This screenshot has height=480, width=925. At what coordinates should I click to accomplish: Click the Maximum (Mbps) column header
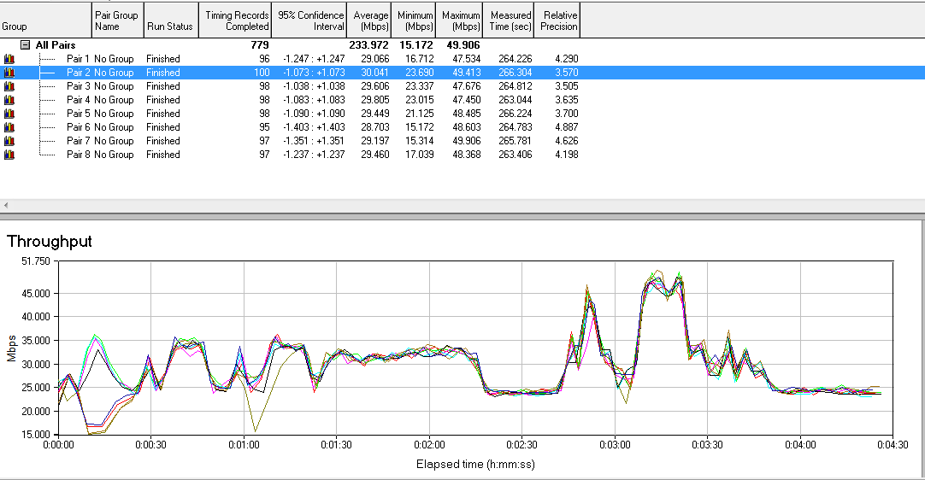(x=460, y=20)
